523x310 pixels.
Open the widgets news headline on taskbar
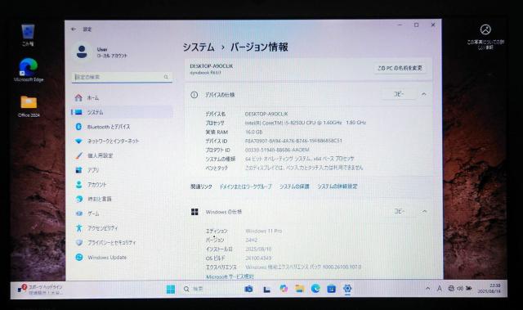(40, 290)
